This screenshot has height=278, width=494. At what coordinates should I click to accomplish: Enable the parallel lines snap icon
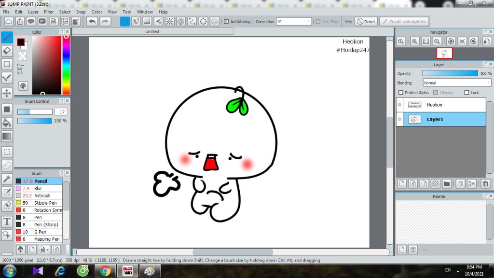(136, 21)
